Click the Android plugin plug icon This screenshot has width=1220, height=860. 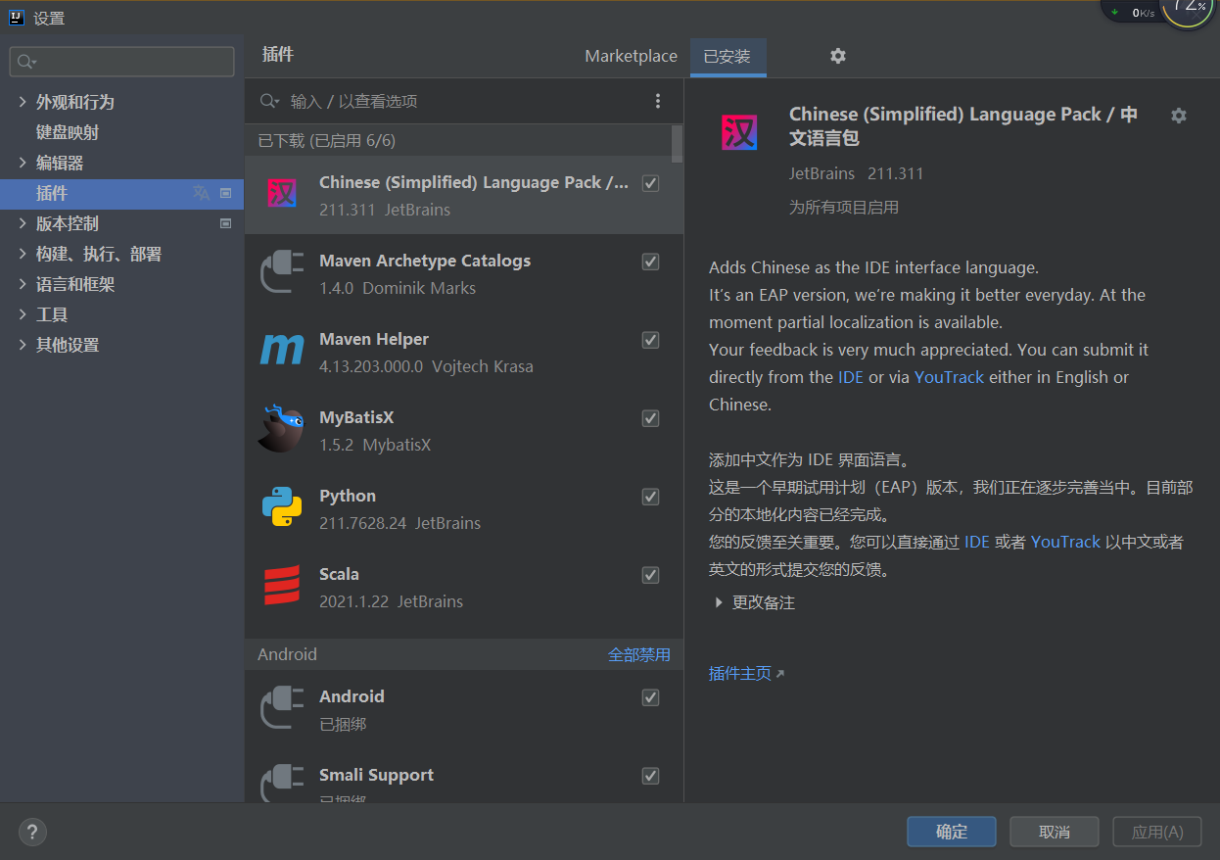tap(282, 707)
